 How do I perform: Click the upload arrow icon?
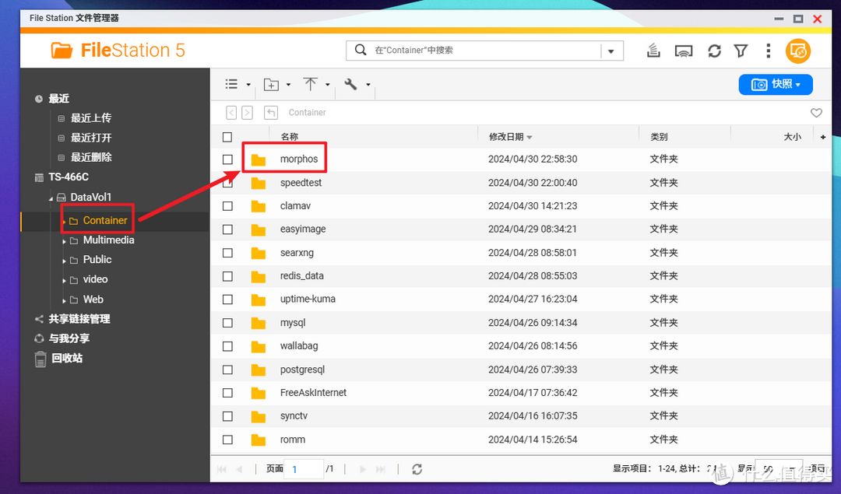click(x=310, y=83)
